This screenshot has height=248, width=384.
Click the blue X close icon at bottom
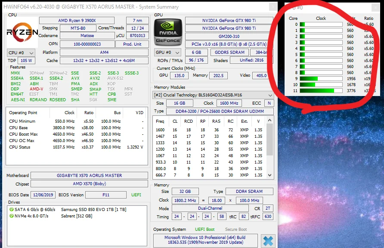coord(268,241)
